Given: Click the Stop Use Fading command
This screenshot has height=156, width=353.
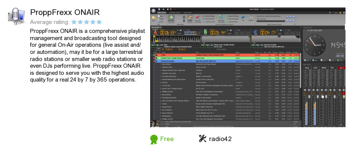Looking at the screenshot, I should click(x=232, y=19).
